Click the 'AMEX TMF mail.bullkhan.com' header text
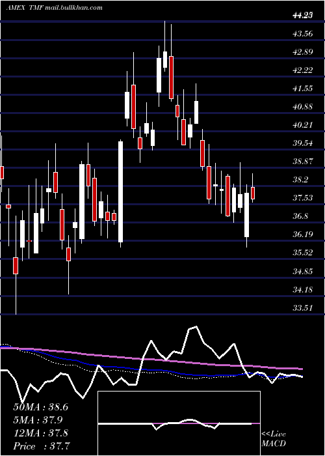This screenshot has height=456, width=325. [54, 8]
